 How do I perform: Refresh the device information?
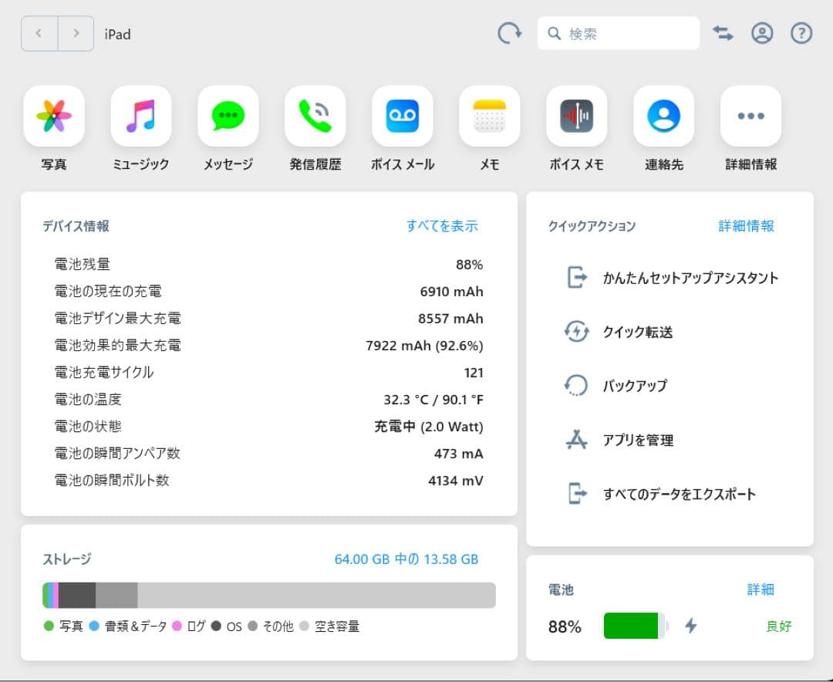(x=509, y=33)
